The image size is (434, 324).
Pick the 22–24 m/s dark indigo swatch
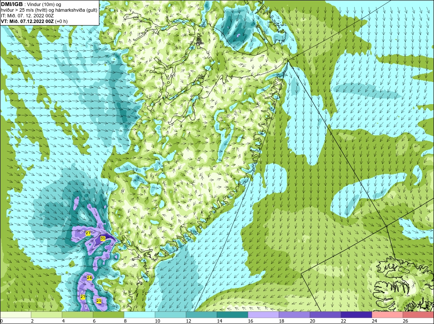tap(356, 315)
